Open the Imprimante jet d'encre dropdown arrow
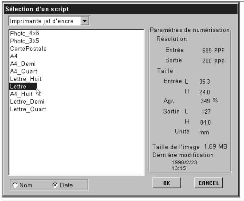Viewport: 244px width, 201px height. tap(85, 21)
